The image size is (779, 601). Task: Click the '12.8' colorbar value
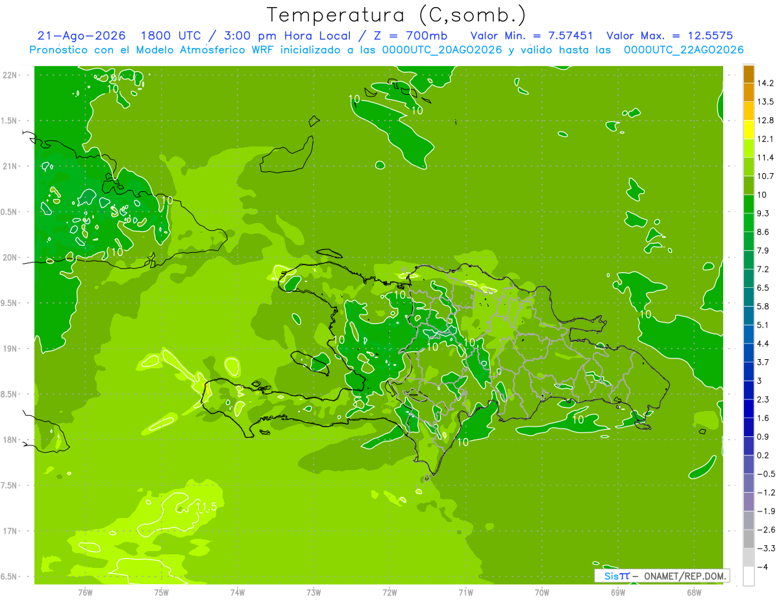[765, 120]
